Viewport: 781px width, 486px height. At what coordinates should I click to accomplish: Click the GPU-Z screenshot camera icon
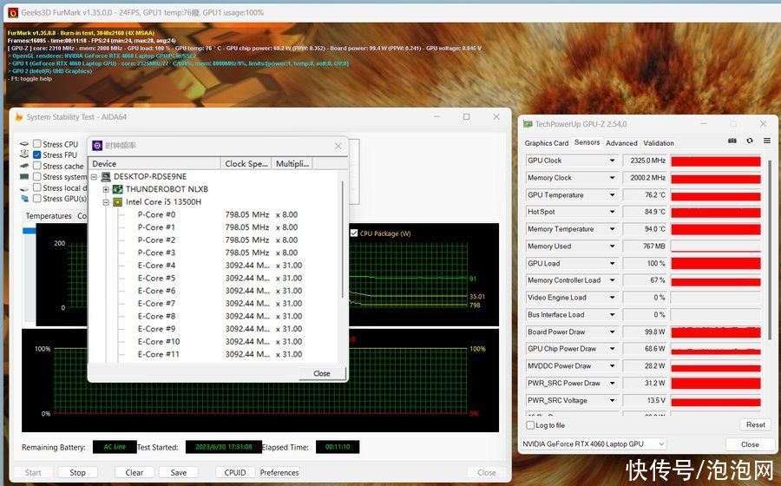pos(732,141)
